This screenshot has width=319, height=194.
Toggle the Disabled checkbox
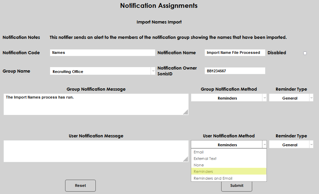tap(305, 53)
